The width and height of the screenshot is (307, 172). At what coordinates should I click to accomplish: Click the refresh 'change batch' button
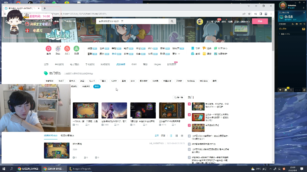click(178, 97)
